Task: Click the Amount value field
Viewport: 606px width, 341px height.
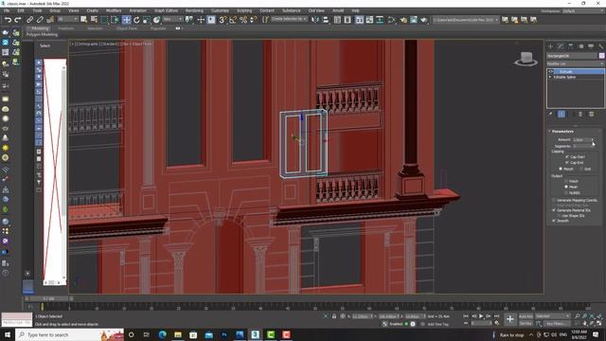Action: [x=581, y=139]
